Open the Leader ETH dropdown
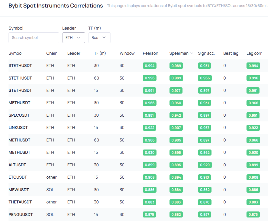 coord(73,38)
